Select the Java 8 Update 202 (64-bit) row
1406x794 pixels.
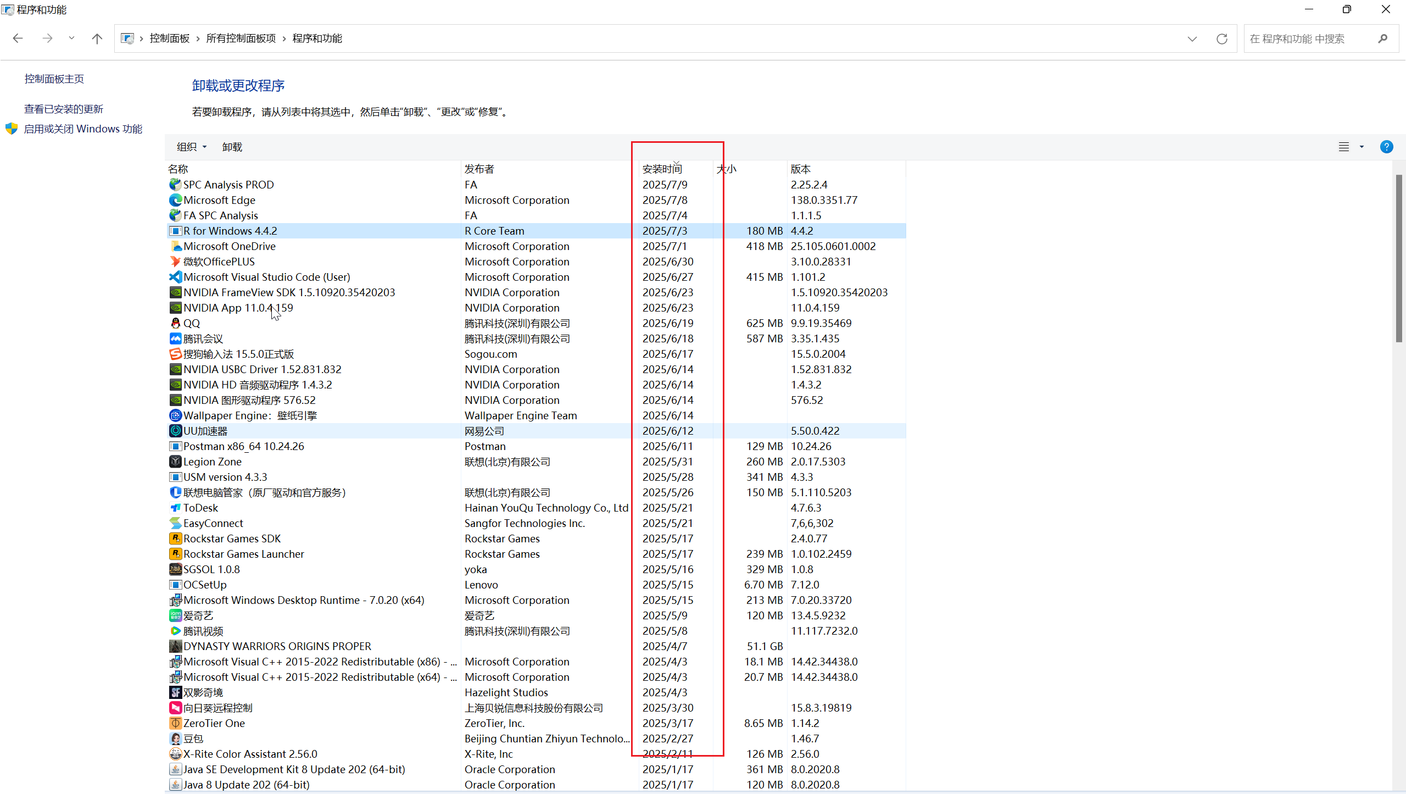coord(536,785)
